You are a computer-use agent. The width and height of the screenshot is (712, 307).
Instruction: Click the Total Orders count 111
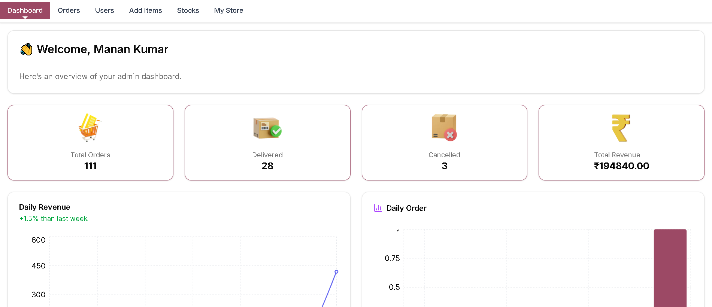click(90, 166)
